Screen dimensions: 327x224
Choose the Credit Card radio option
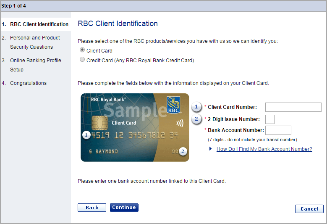coord(82,60)
